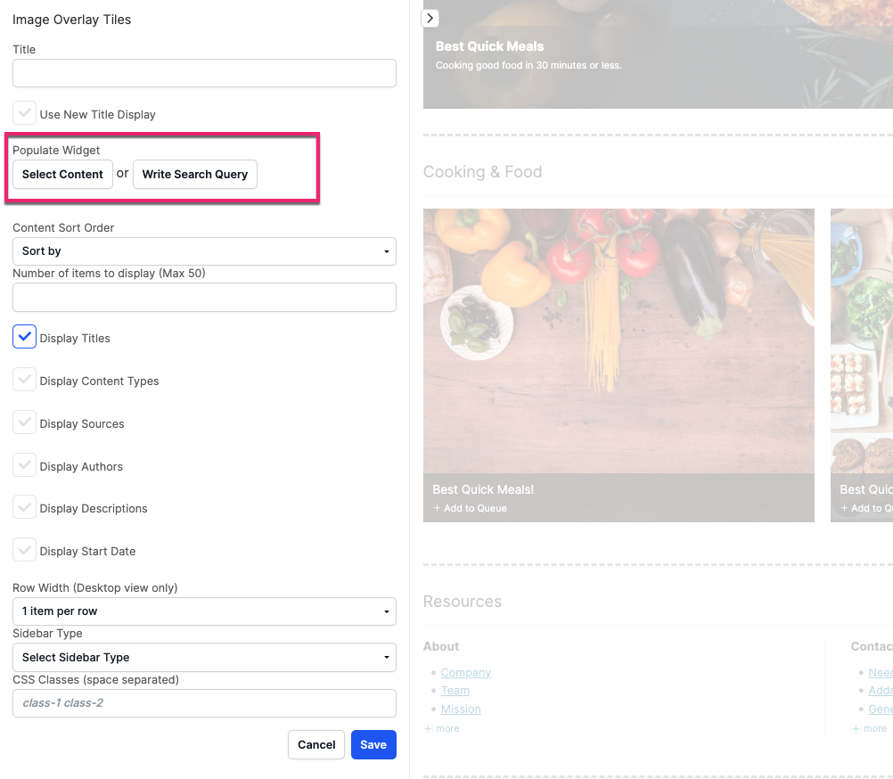
Task: Enable the Display Descriptions checkbox
Action: 25,507
